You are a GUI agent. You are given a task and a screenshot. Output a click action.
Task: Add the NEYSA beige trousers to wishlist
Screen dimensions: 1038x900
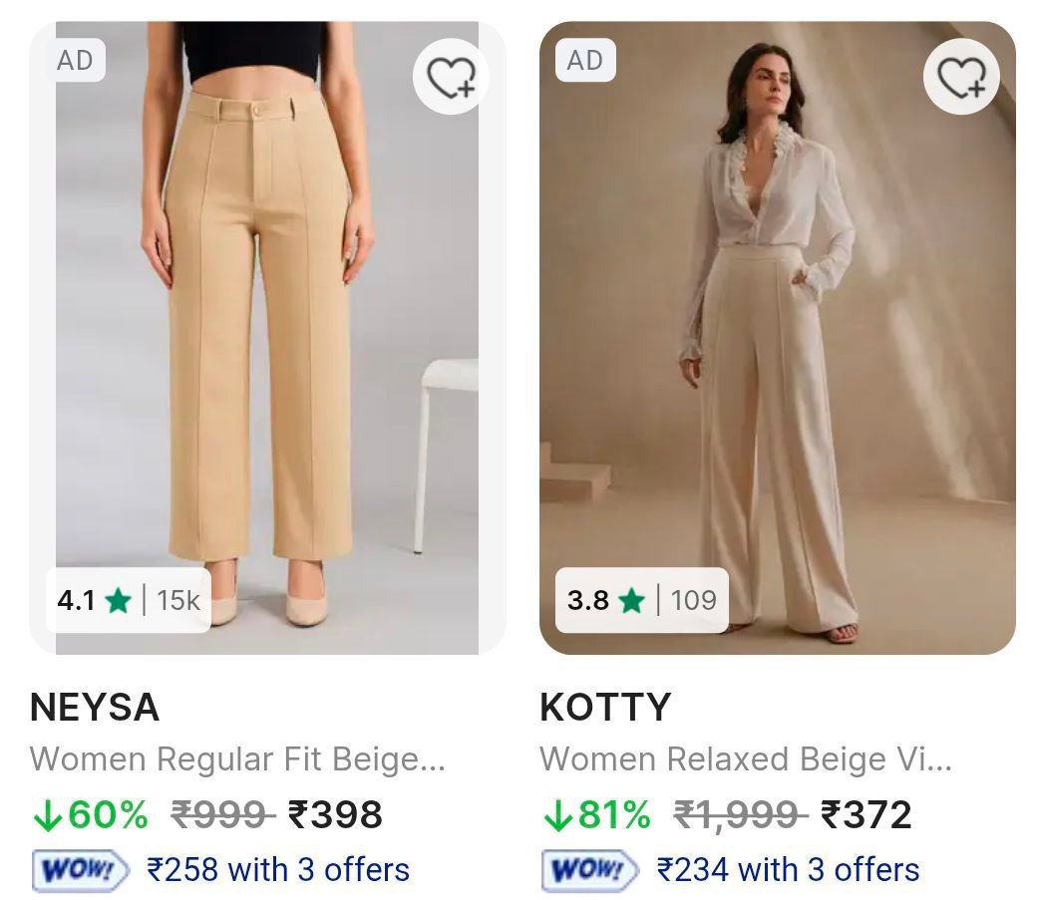click(451, 76)
